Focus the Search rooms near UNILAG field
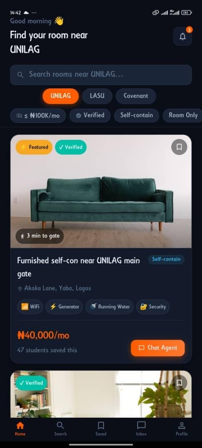 coord(101,75)
